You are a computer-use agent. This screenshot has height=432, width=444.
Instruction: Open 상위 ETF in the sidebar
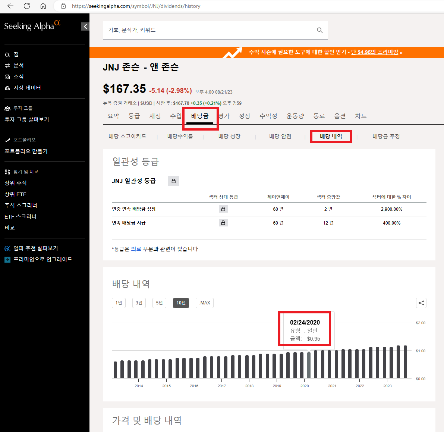click(x=15, y=194)
